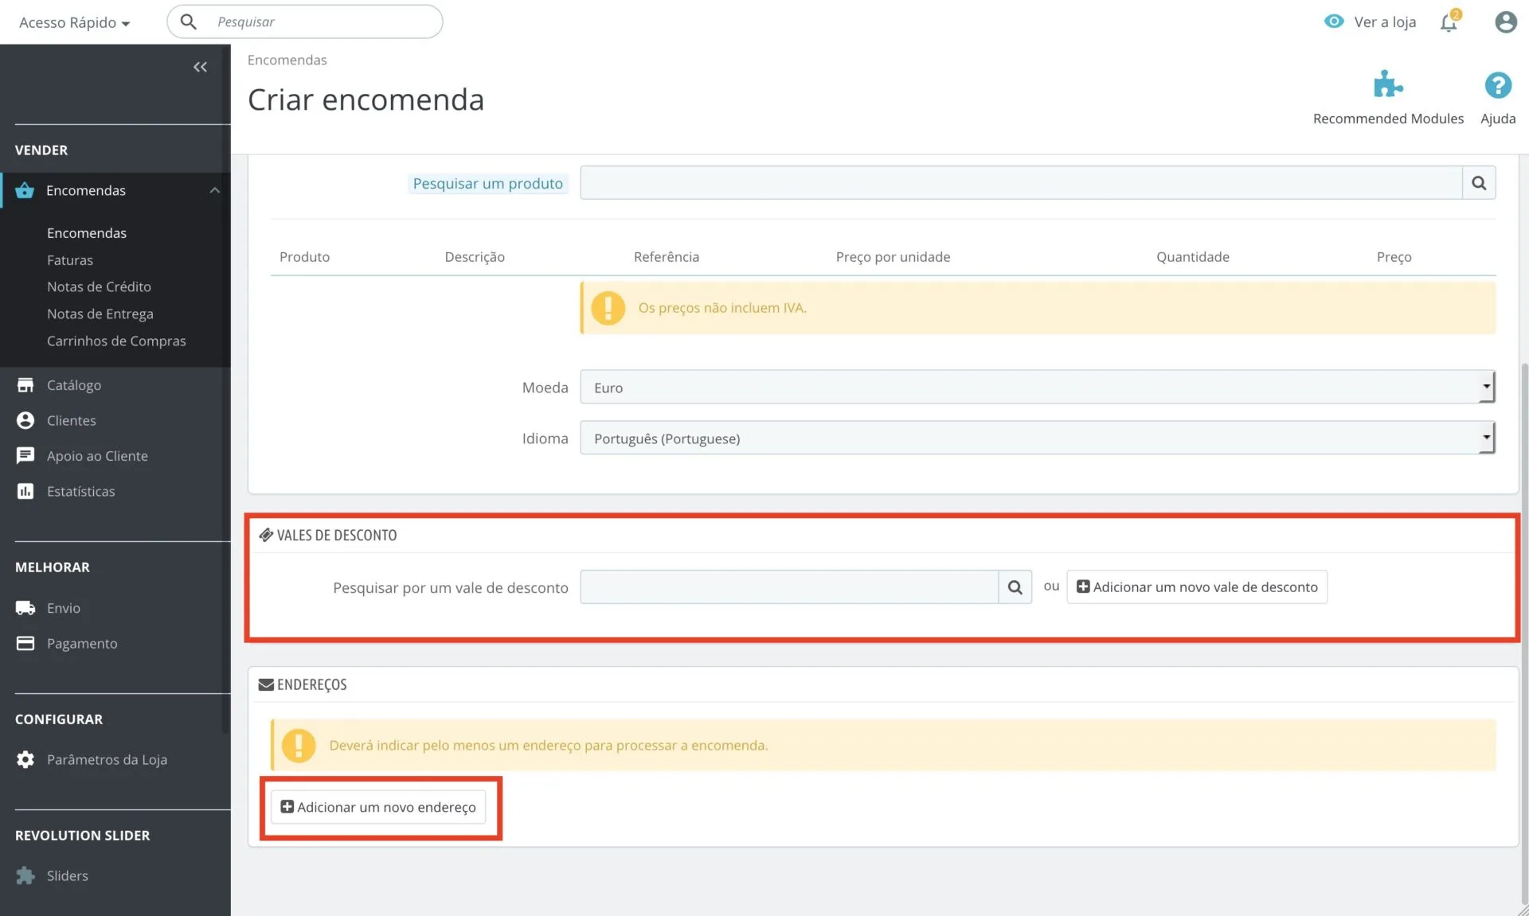The width and height of the screenshot is (1529, 916).
Task: Click the product search magnifier button
Action: pyautogui.click(x=1479, y=183)
